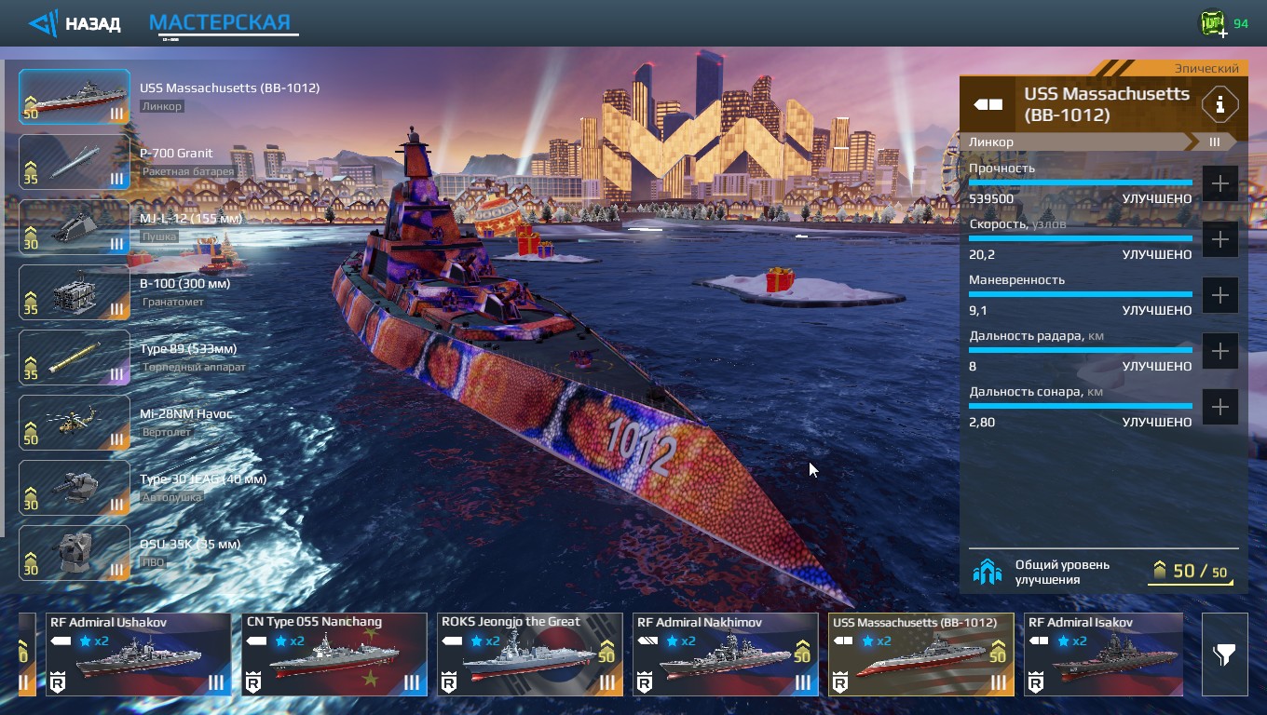Image resolution: width=1267 pixels, height=715 pixels.
Task: Click the 2,80 sonar range value
Action: (x=982, y=423)
